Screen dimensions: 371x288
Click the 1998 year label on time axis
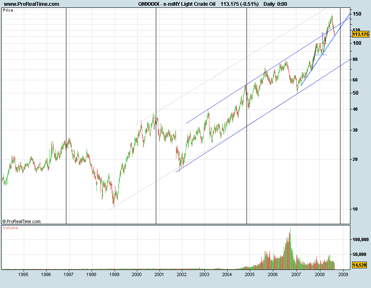tap(91, 274)
